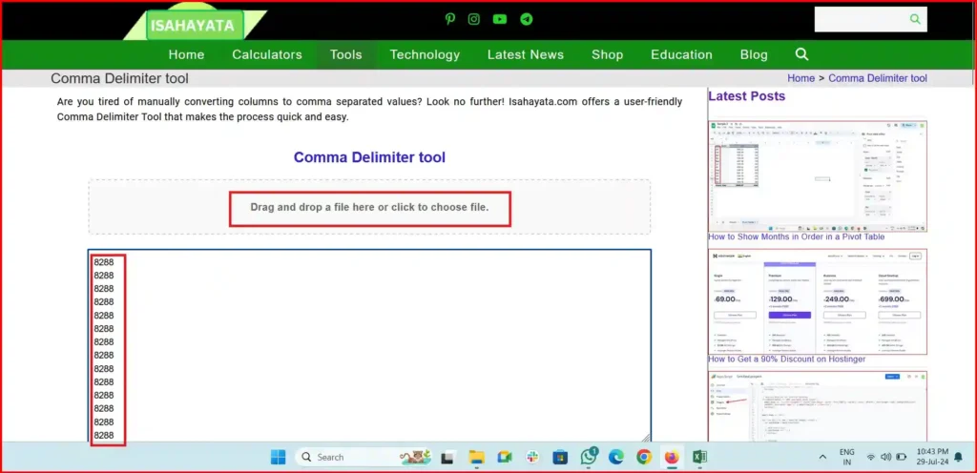Click the search icon in the green navigation bar
This screenshot has height=473, width=977.
[801, 54]
